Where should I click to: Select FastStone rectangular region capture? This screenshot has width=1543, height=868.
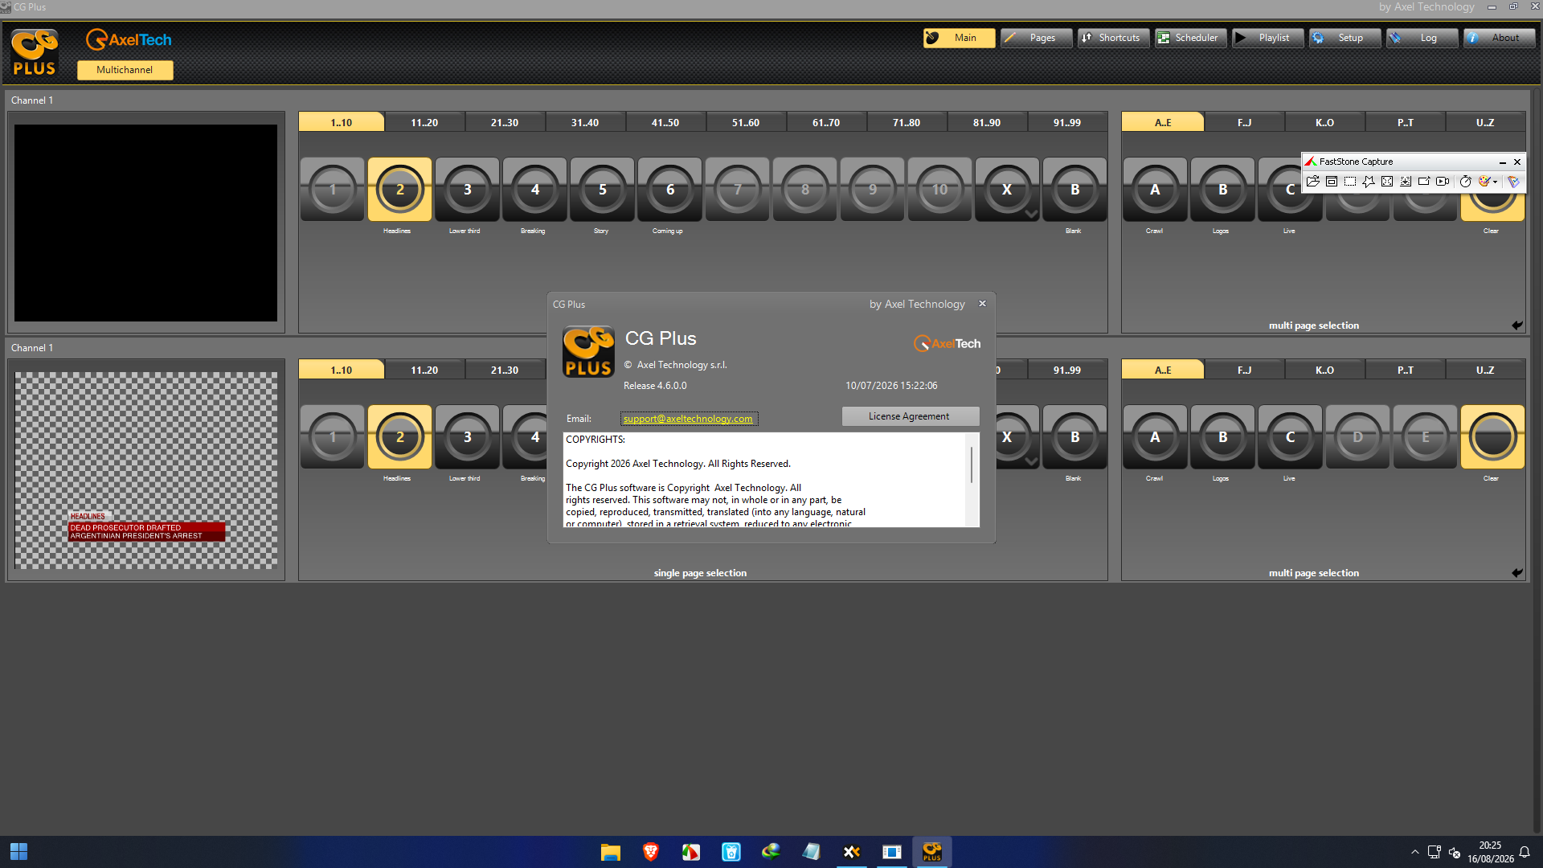(x=1350, y=182)
